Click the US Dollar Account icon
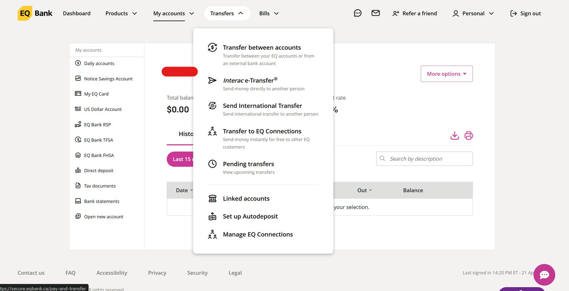569x291 pixels. coord(78,109)
